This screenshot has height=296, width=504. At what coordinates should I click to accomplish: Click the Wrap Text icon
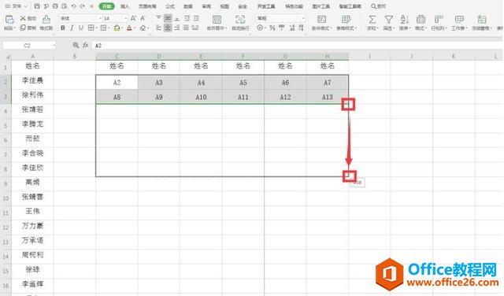pos(240,20)
